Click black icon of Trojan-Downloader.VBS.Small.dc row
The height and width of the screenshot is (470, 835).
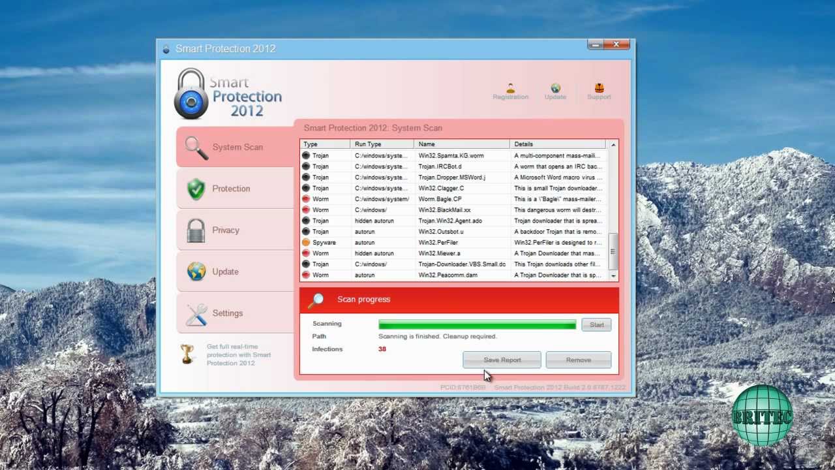[x=305, y=264]
